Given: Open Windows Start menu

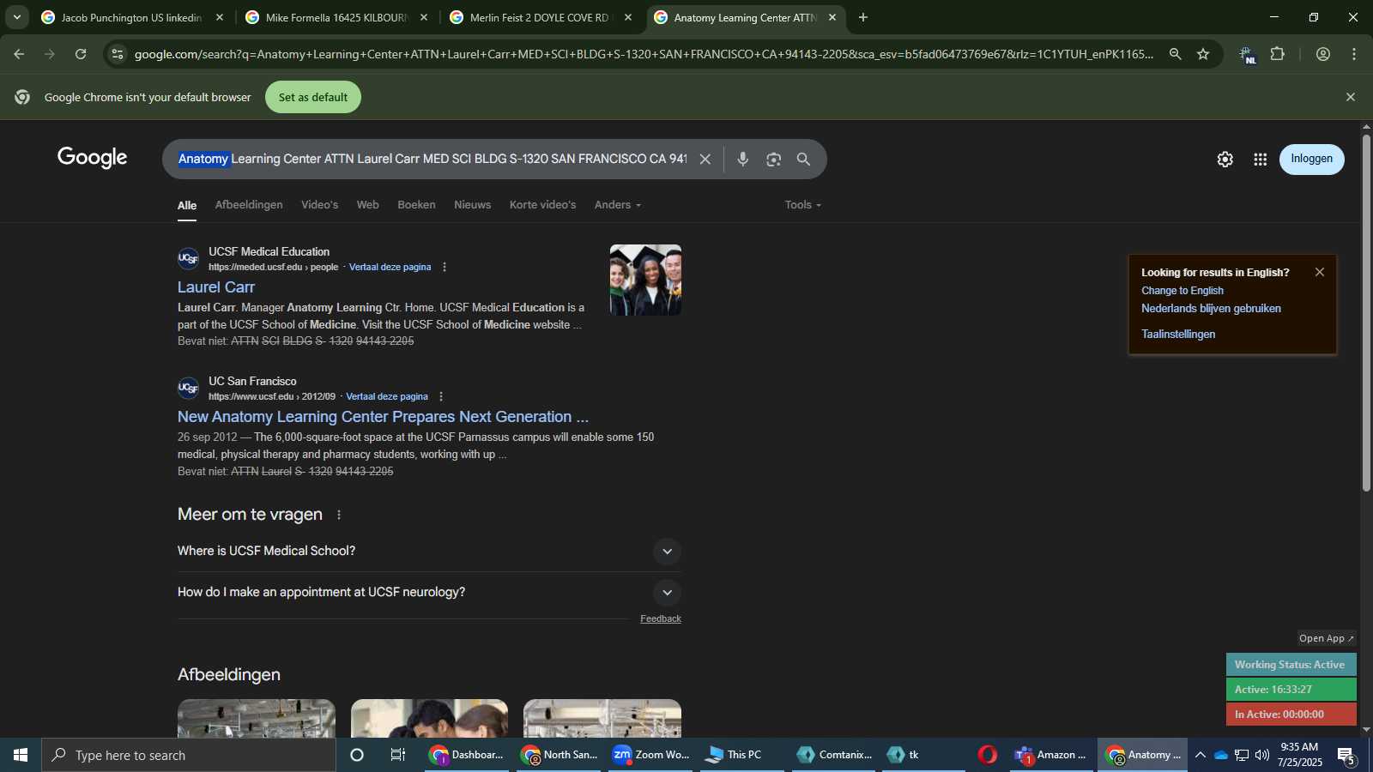Looking at the screenshot, I should (x=21, y=755).
